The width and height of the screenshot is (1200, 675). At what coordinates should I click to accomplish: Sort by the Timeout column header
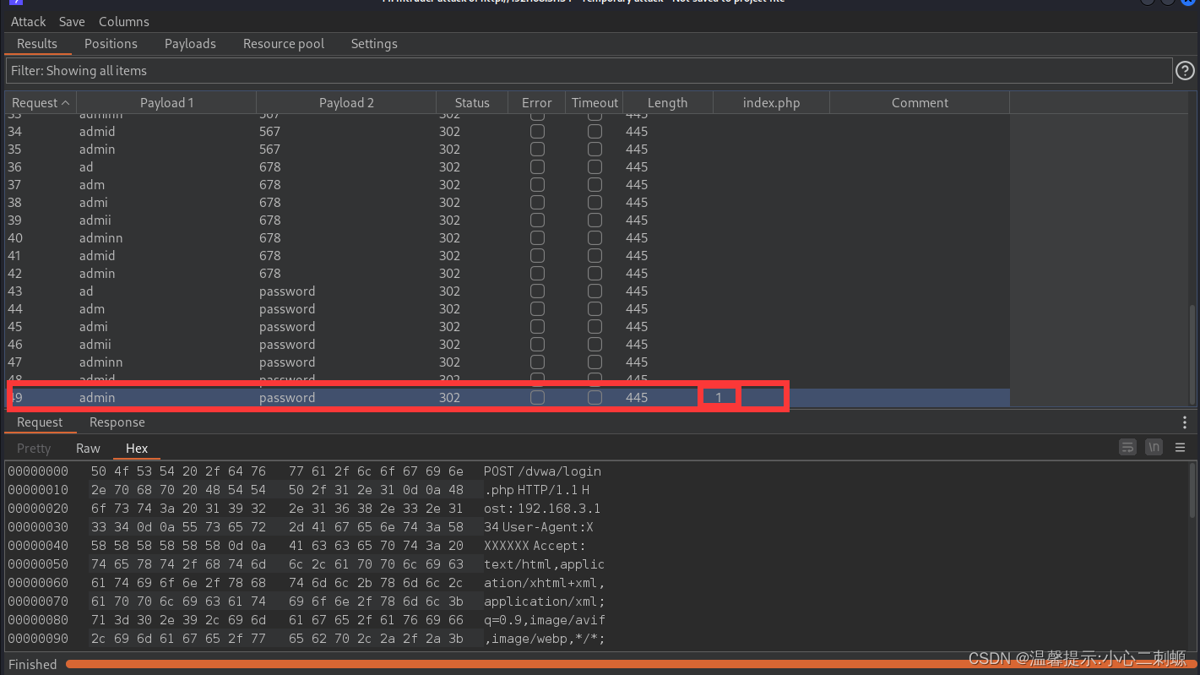(595, 103)
